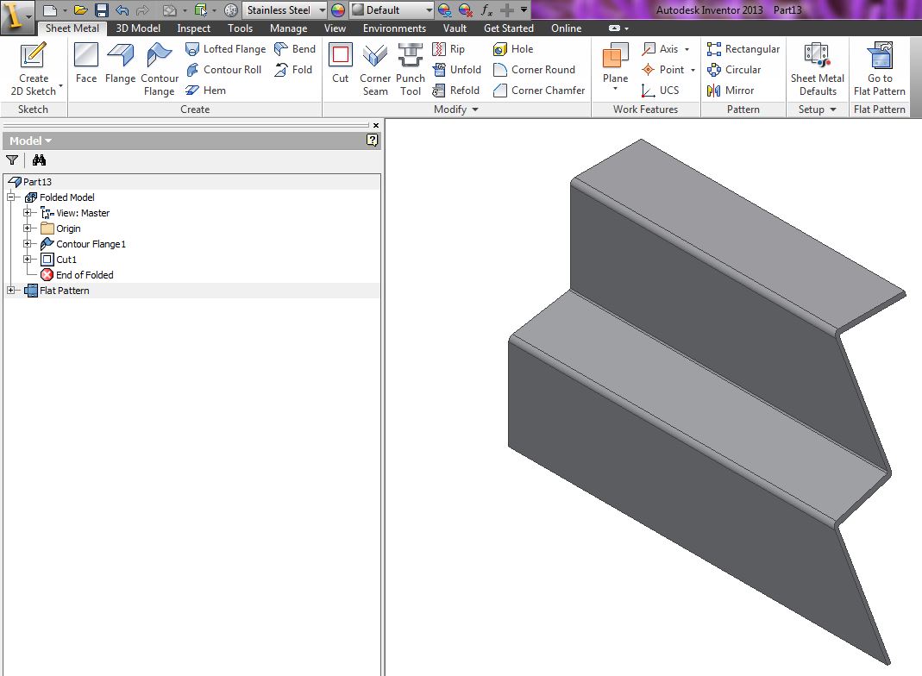The height and width of the screenshot is (676, 922).
Task: Open Sheet Metal Defaults
Action: [x=818, y=69]
